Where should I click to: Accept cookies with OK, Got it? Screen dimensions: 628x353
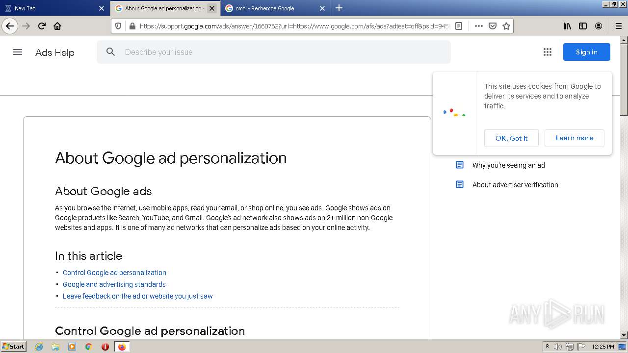(x=511, y=138)
